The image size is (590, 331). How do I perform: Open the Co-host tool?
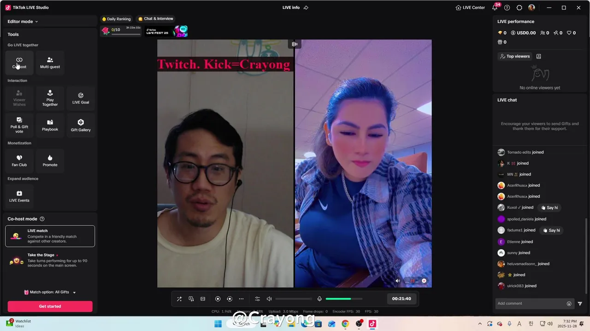19,63
